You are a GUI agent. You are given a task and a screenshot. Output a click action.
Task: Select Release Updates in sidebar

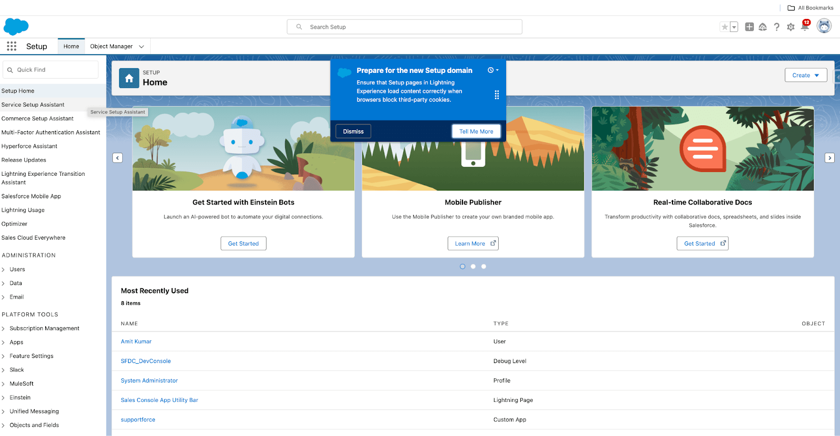coord(24,160)
